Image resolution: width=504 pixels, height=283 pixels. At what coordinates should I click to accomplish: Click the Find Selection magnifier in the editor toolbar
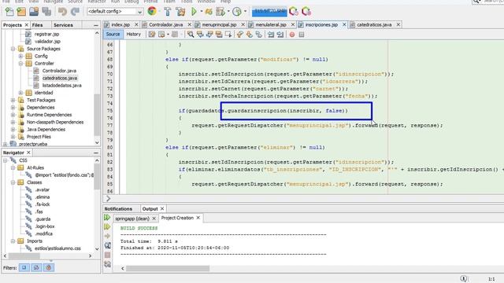pyautogui.click(x=191, y=35)
